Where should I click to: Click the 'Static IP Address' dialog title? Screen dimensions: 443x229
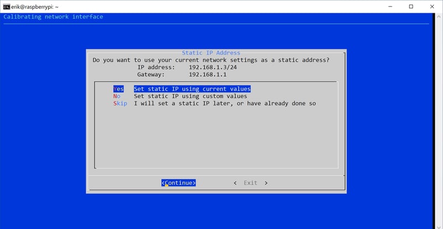pos(211,53)
